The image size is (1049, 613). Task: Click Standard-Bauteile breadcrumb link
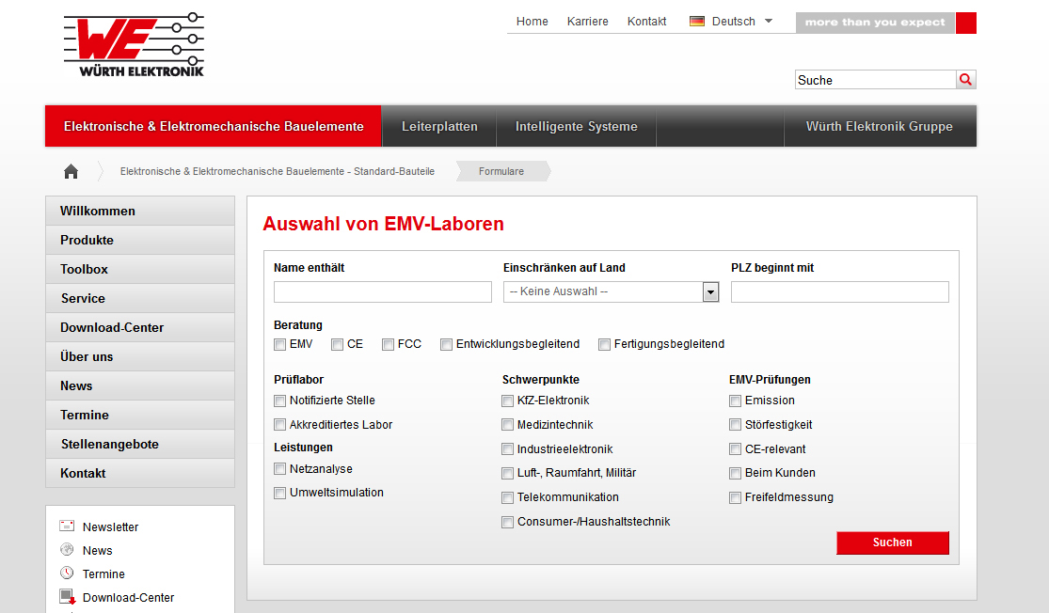coord(277,172)
